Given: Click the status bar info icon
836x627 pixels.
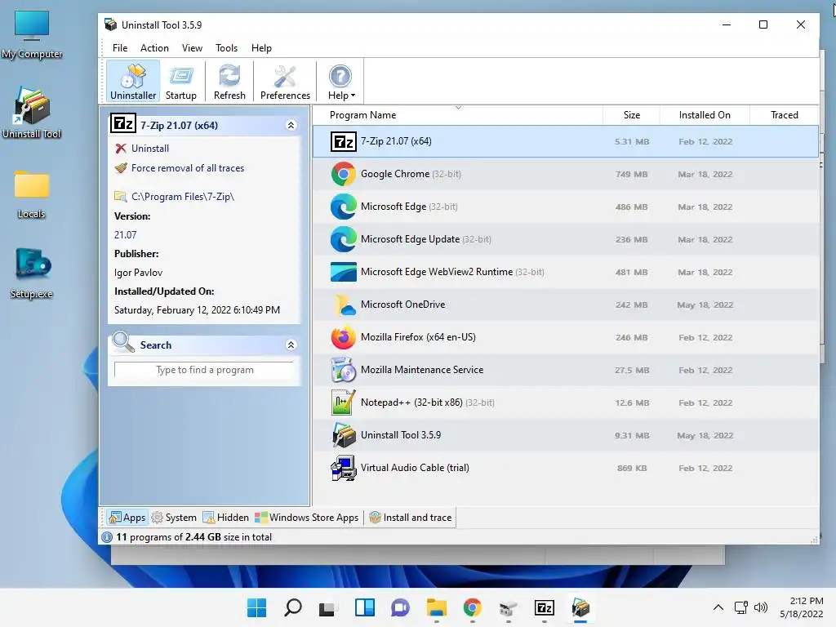Looking at the screenshot, I should point(107,537).
